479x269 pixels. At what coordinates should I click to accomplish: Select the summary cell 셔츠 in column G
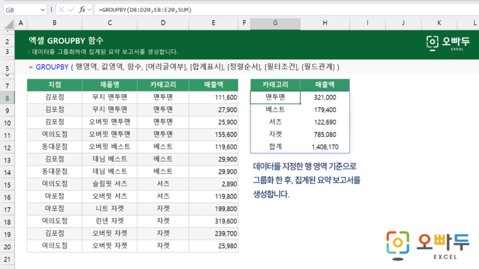click(275, 122)
